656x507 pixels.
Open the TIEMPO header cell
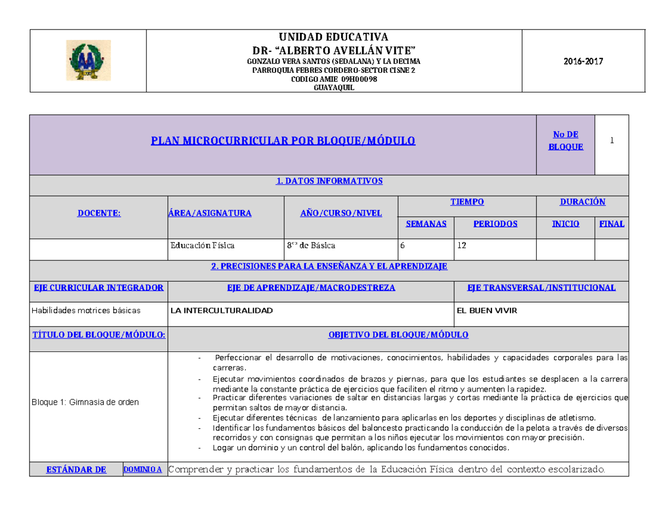pyautogui.click(x=467, y=201)
